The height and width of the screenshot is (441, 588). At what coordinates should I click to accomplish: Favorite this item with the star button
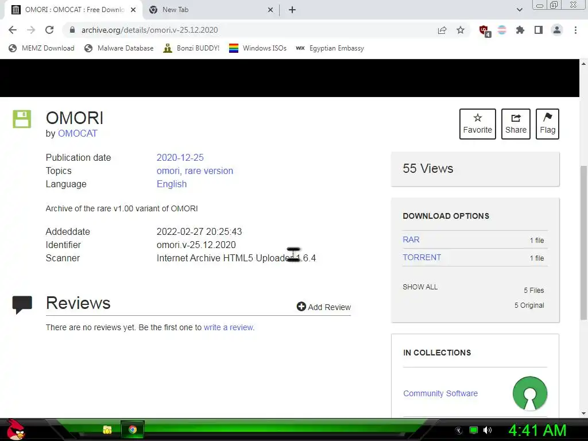(x=477, y=124)
